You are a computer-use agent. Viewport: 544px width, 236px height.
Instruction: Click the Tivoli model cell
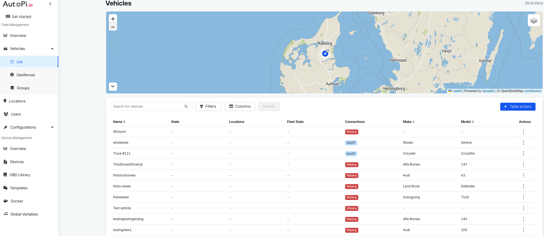(x=465, y=197)
